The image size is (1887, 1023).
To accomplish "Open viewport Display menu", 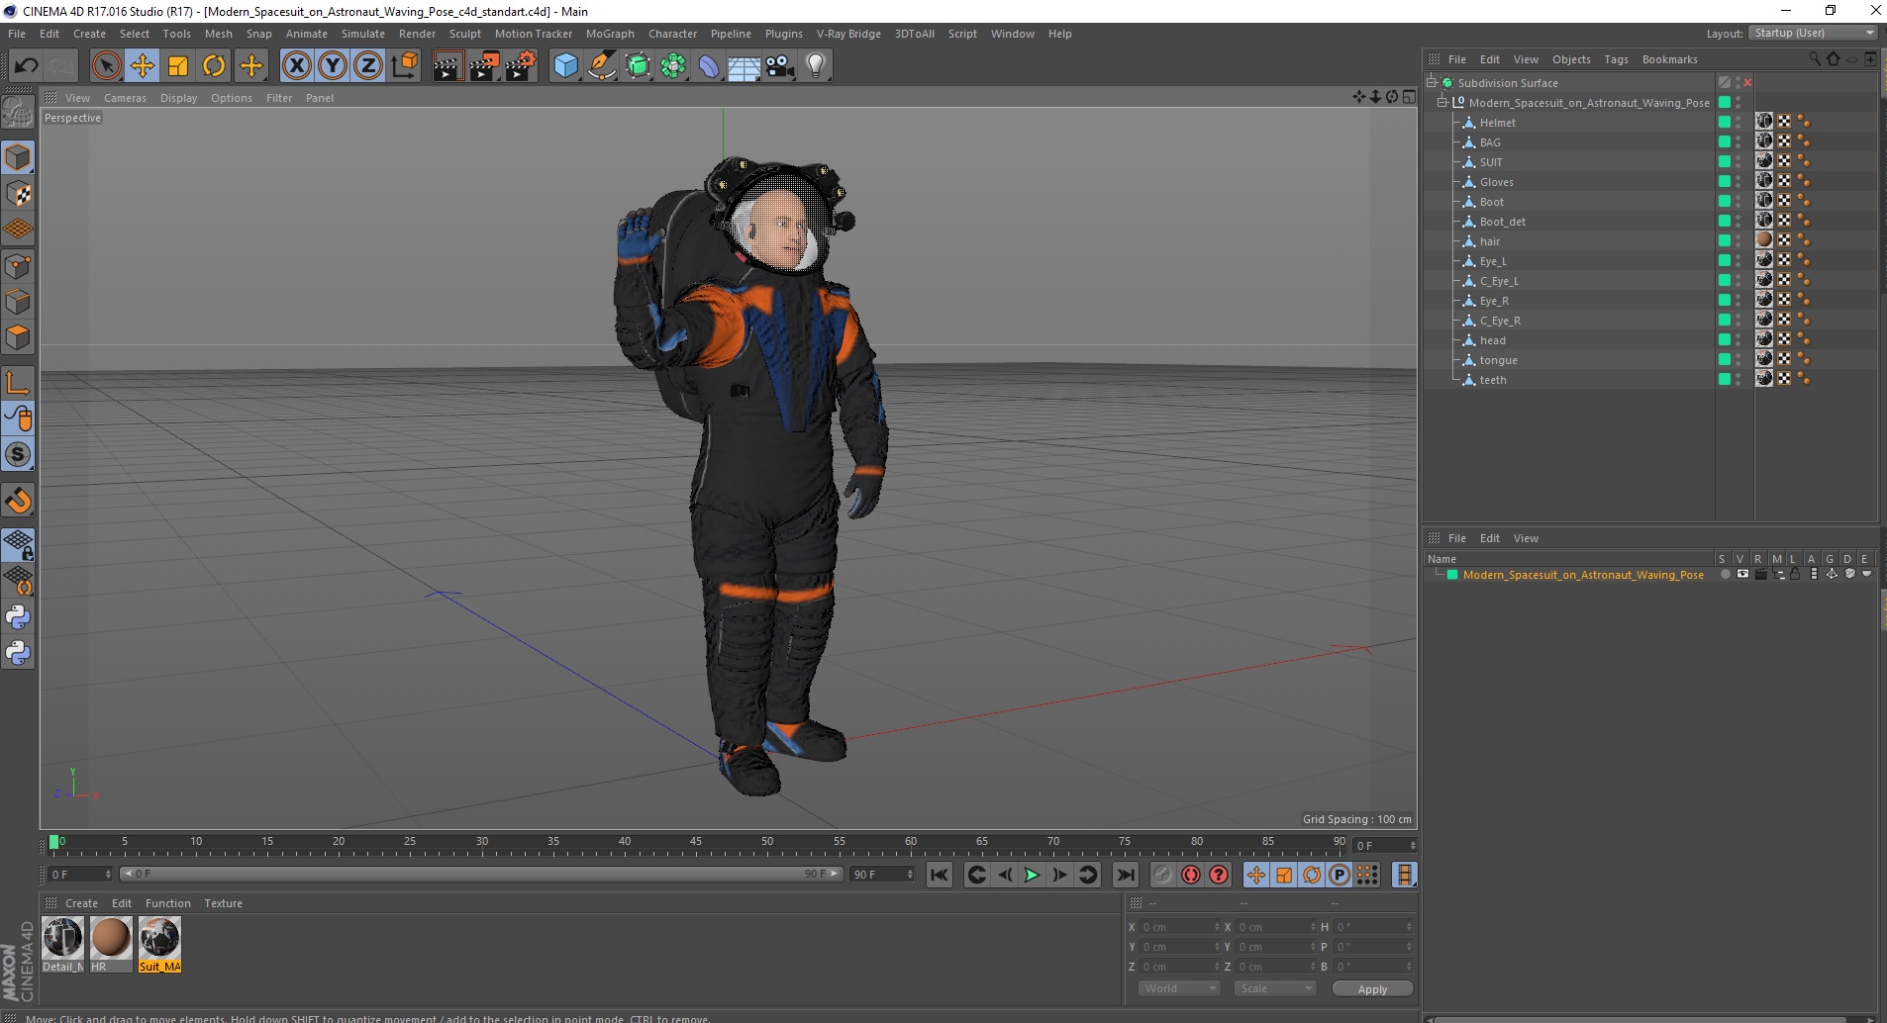I will click(178, 98).
